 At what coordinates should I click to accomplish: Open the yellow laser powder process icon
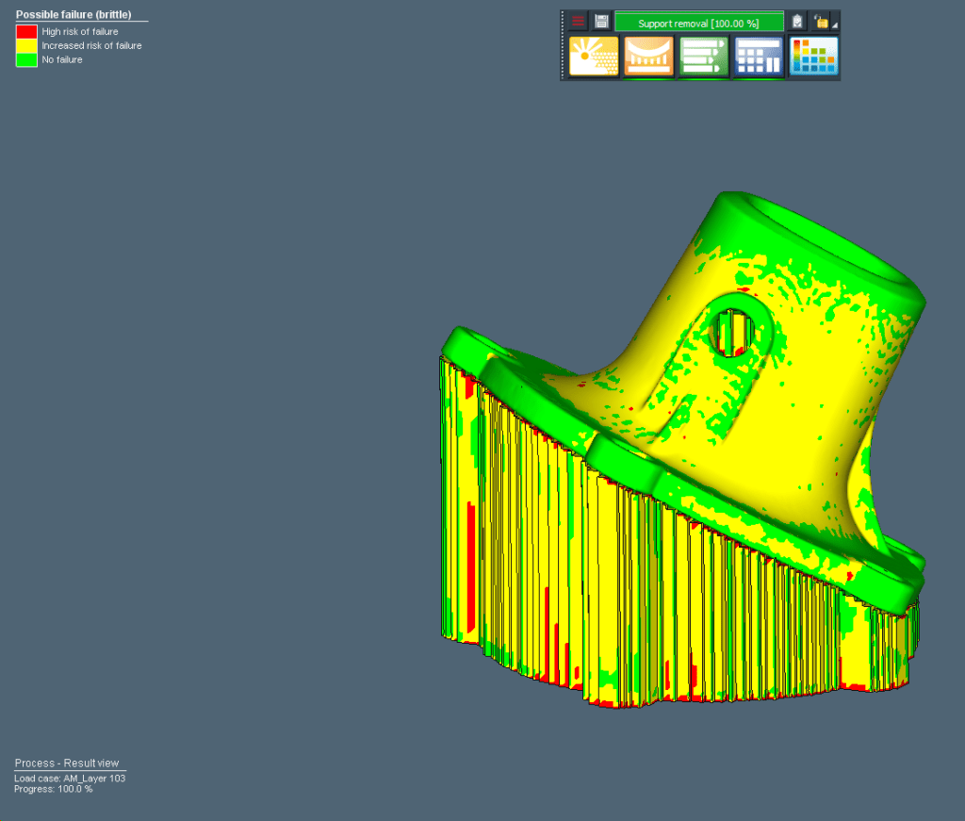(594, 57)
